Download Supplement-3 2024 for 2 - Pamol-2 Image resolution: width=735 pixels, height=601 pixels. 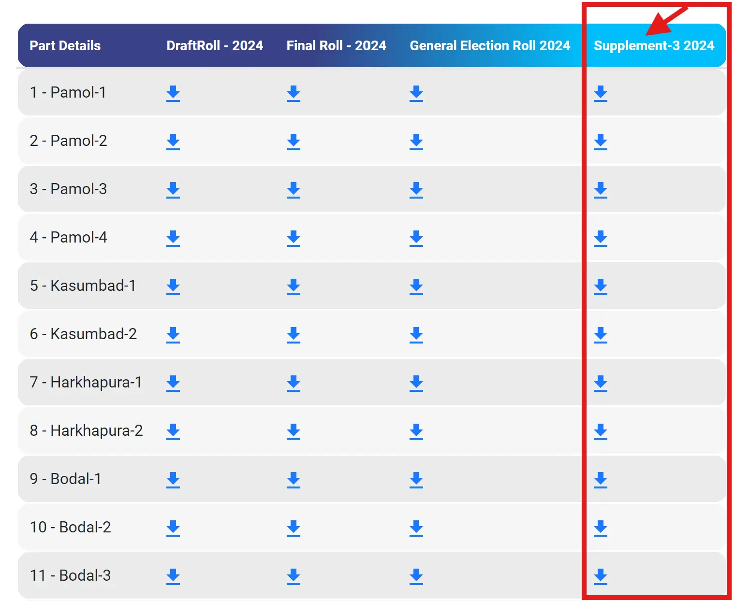tap(601, 142)
